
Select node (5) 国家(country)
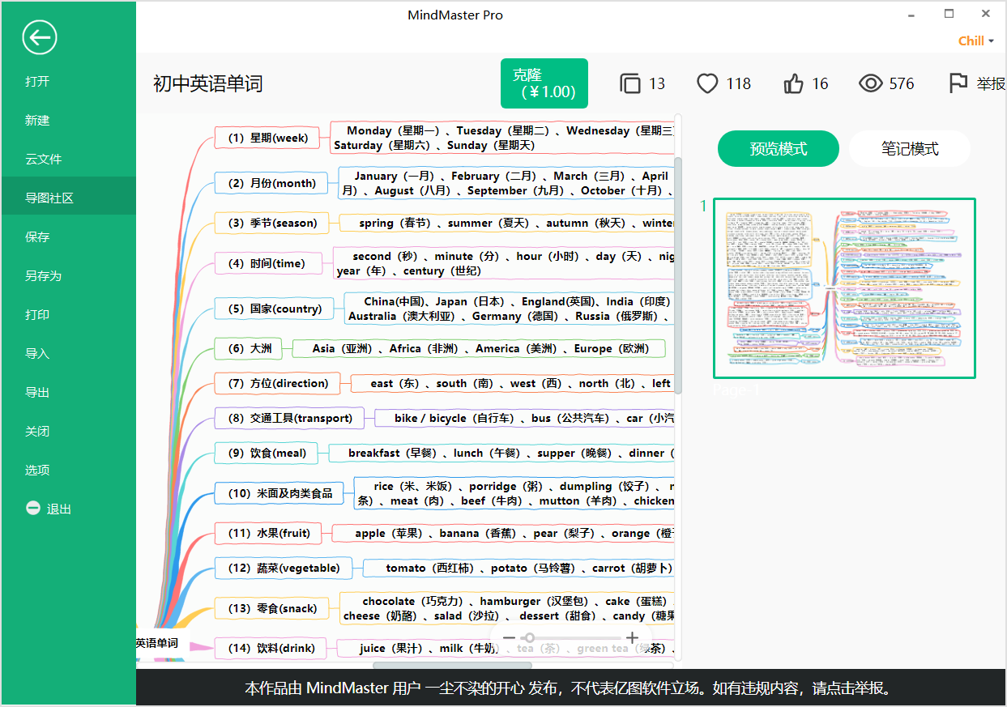pos(274,309)
